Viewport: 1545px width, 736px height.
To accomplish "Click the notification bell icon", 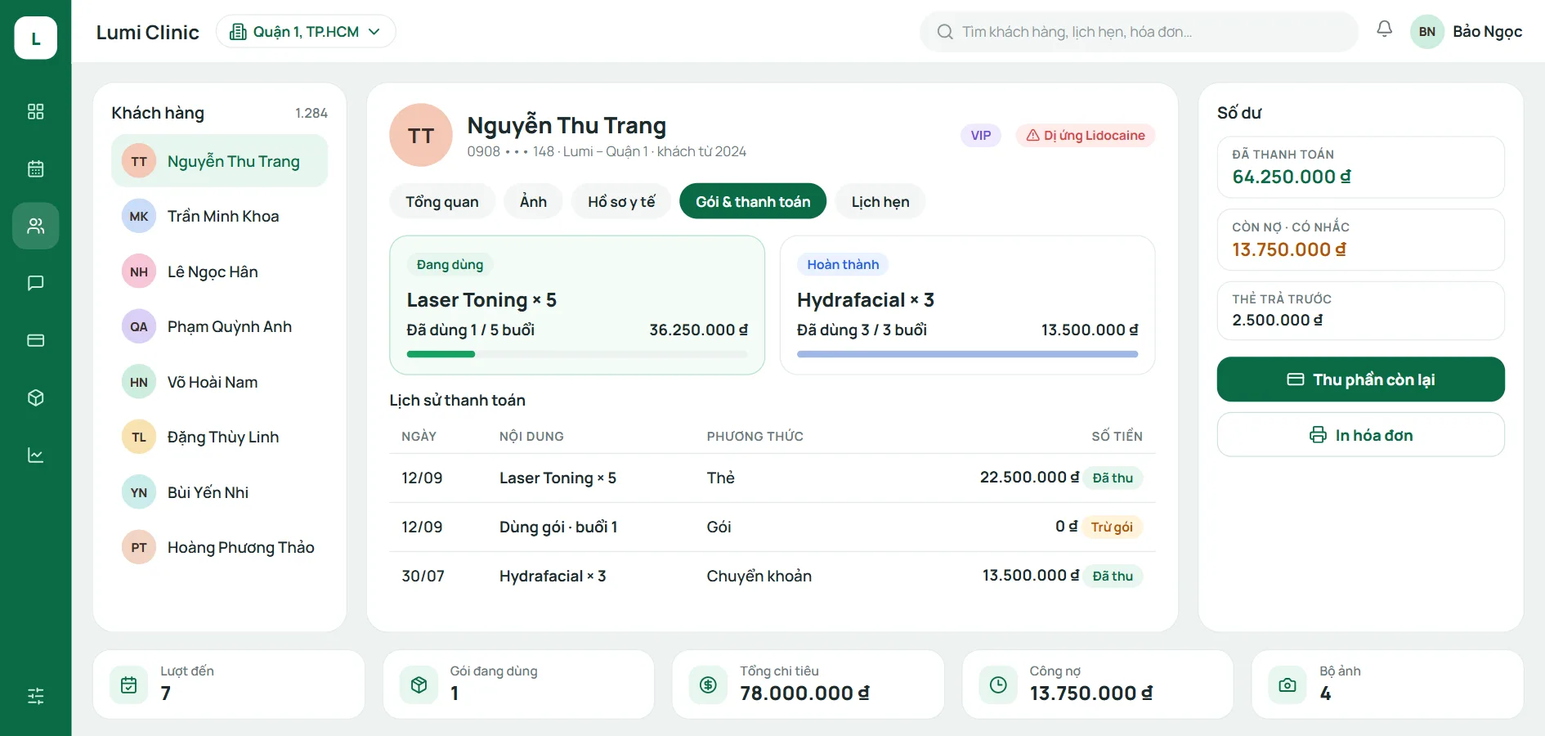I will click(x=1384, y=29).
